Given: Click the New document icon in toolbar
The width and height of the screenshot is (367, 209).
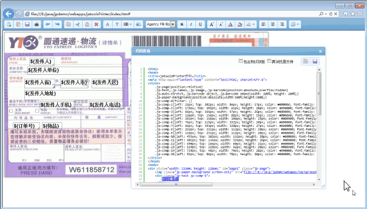Looking at the screenshot, I should coord(9,24).
